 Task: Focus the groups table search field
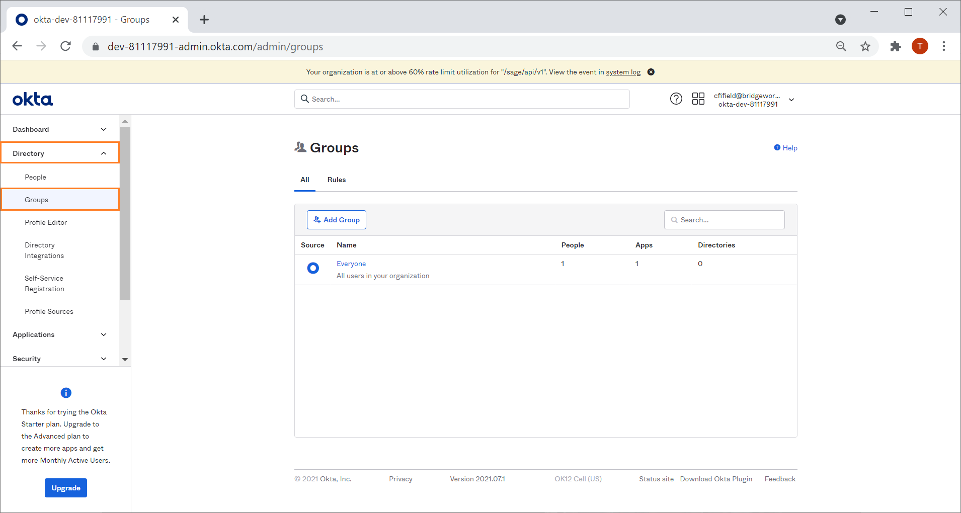(x=724, y=220)
